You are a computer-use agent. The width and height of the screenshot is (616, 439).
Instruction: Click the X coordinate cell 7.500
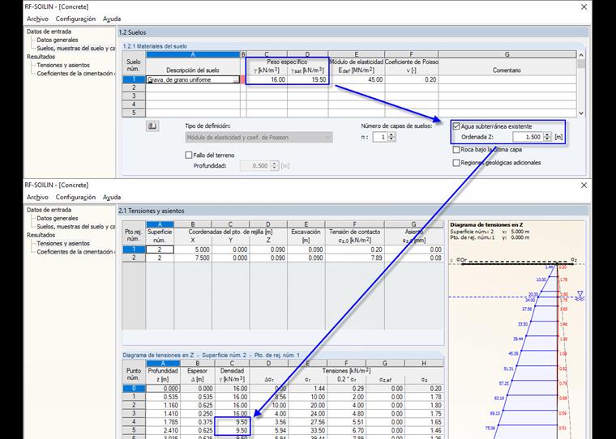(193, 258)
